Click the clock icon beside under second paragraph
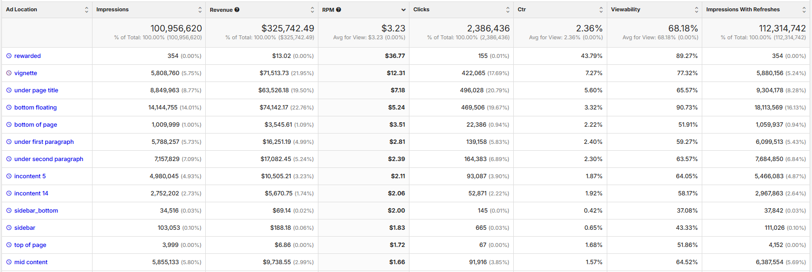 pos(9,159)
